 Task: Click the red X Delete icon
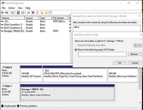coord(33,13)
